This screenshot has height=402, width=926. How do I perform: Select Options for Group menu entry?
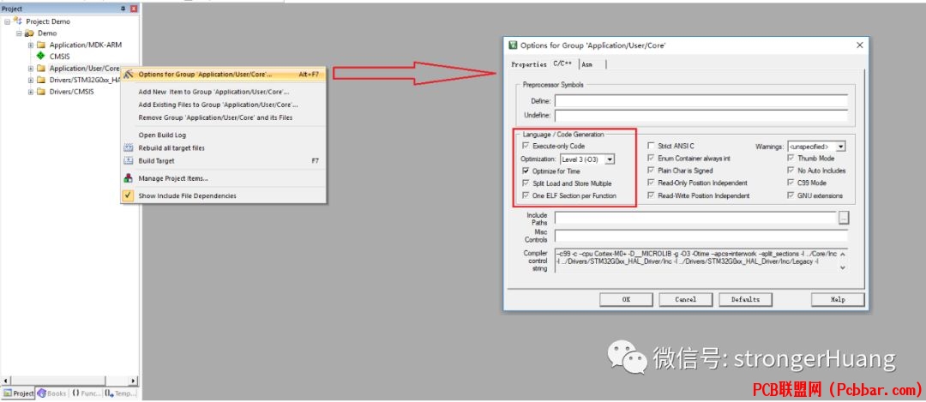click(223, 75)
